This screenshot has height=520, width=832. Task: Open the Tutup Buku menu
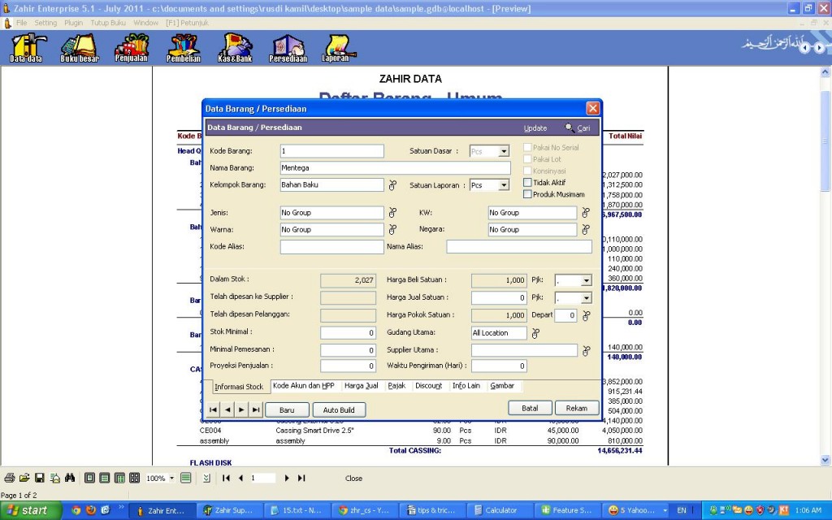point(108,23)
